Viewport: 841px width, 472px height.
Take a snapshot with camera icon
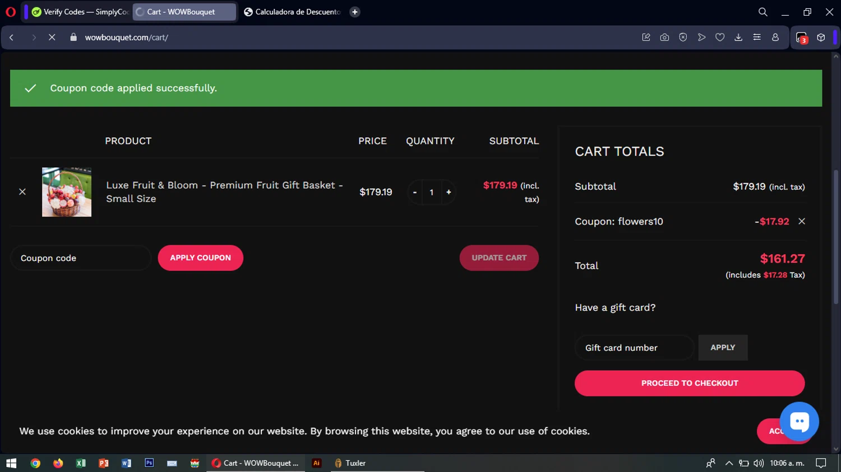click(664, 38)
